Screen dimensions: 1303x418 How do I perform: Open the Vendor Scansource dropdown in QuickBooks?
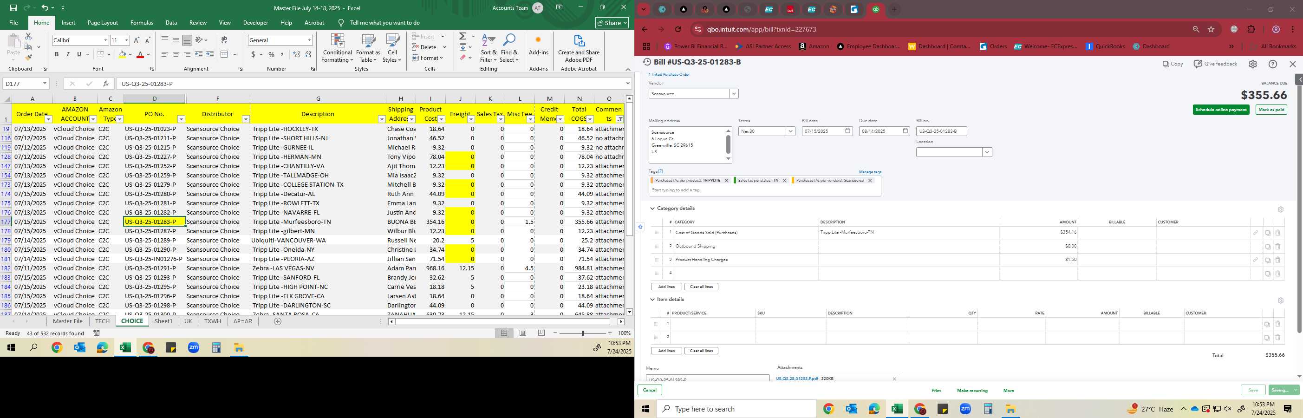point(733,94)
